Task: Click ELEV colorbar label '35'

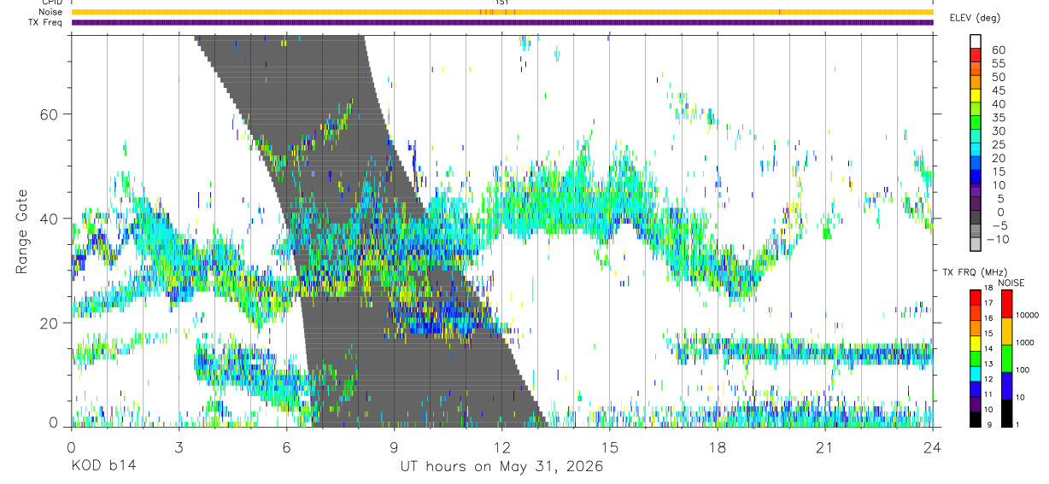Action: tap(998, 118)
